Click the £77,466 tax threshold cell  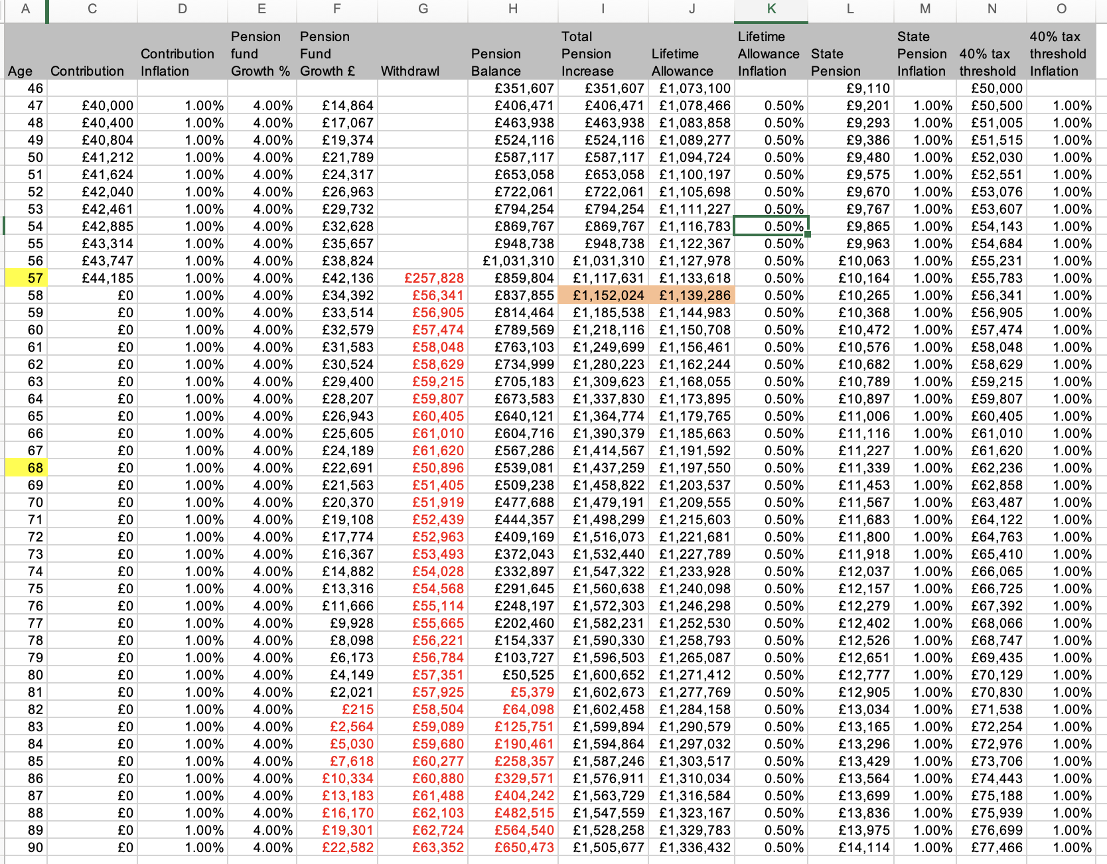coord(992,847)
